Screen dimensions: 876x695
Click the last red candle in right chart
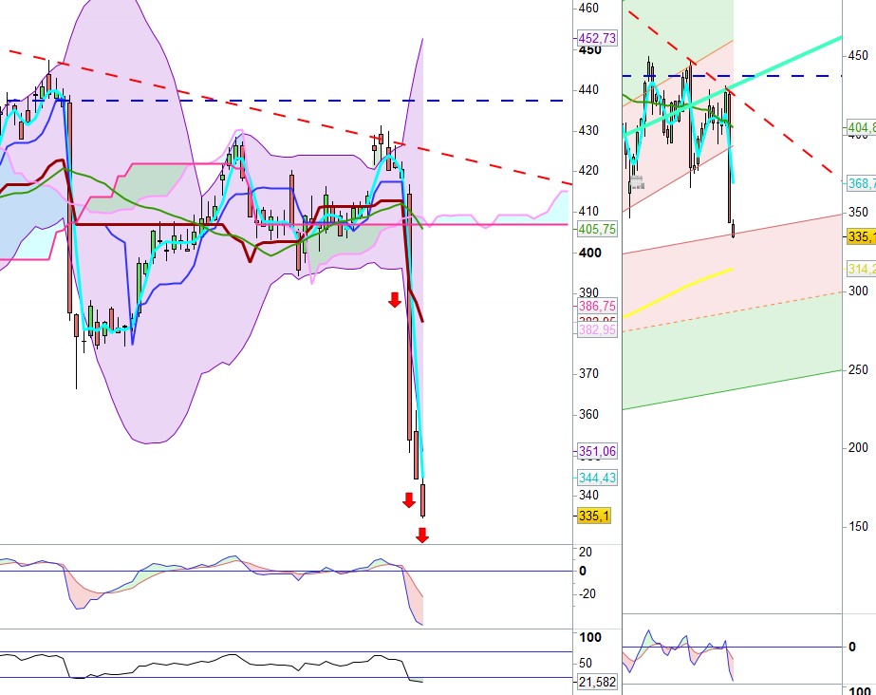tap(734, 230)
